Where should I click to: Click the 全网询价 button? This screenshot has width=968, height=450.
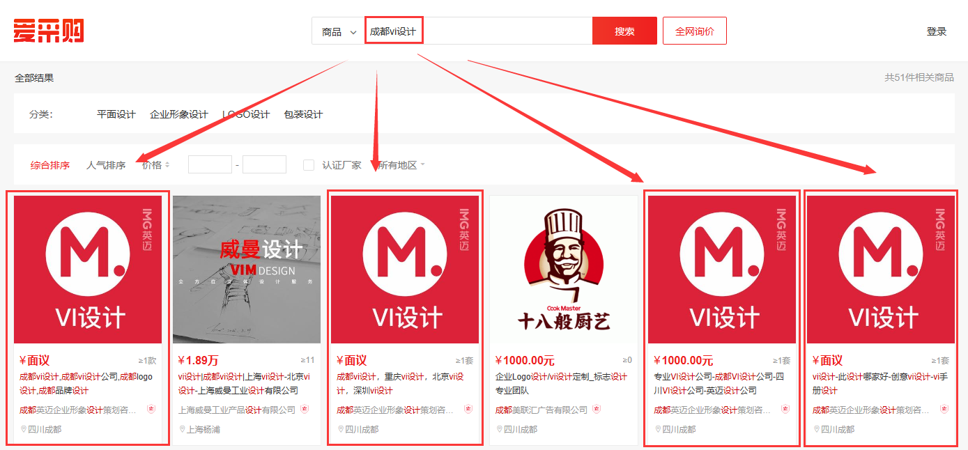[x=695, y=31]
